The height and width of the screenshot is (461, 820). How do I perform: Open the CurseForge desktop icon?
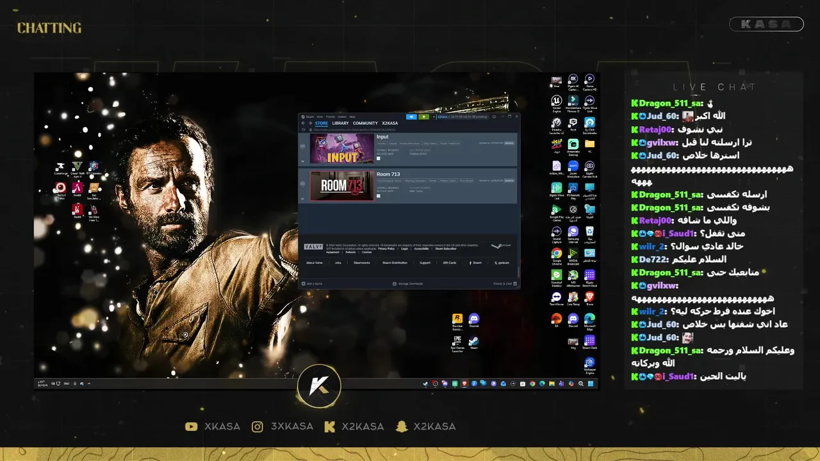[61, 166]
